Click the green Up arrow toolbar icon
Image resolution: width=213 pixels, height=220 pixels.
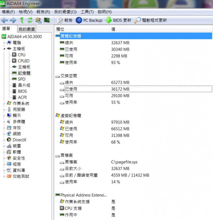pyautogui.click(x=22, y=20)
